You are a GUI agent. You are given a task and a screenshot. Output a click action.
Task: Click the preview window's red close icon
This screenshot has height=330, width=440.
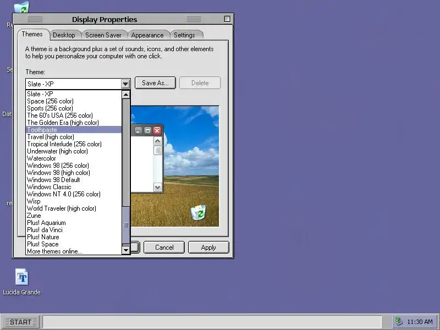tap(157, 130)
